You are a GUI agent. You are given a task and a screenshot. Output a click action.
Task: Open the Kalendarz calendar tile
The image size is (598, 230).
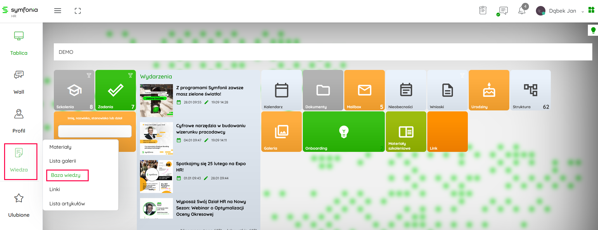click(x=281, y=90)
